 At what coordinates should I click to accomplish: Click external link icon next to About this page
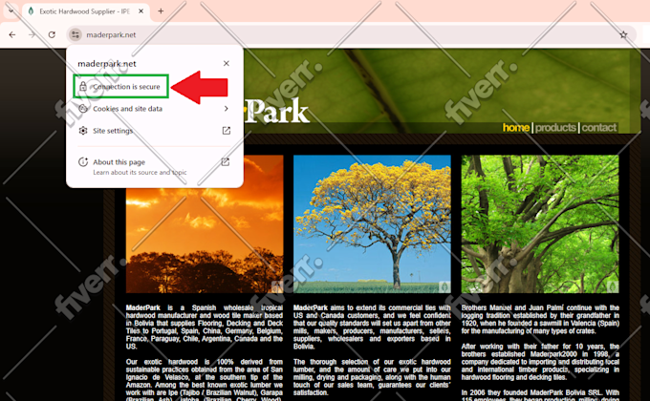click(x=225, y=162)
